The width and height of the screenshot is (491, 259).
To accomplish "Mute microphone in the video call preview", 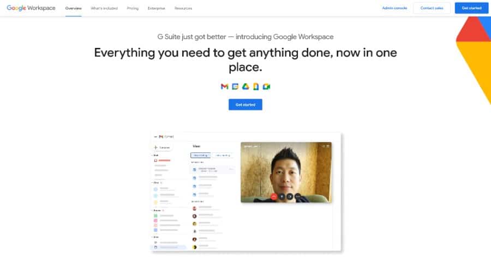I will (282, 196).
